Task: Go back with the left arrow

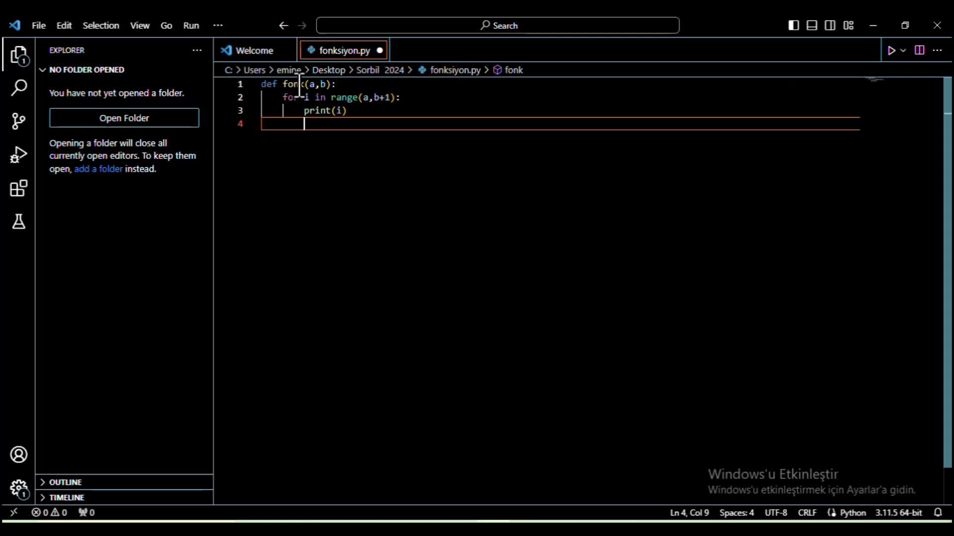Action: (283, 25)
